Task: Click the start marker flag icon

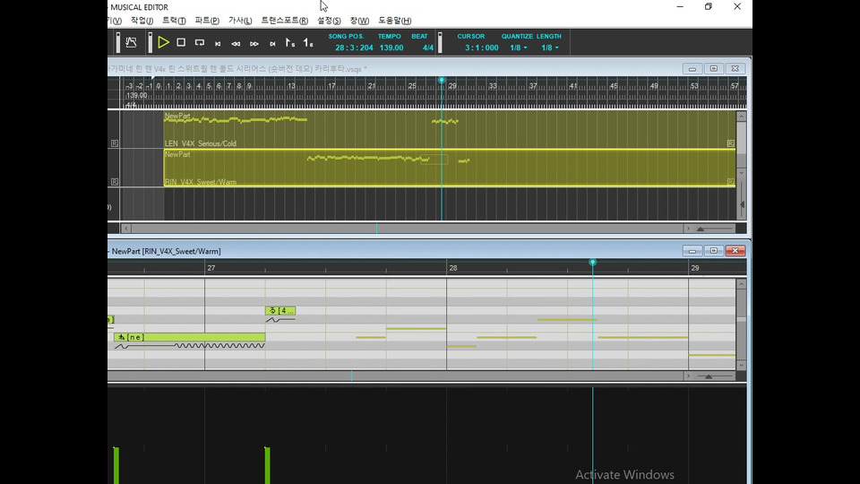Action: tap(289, 42)
